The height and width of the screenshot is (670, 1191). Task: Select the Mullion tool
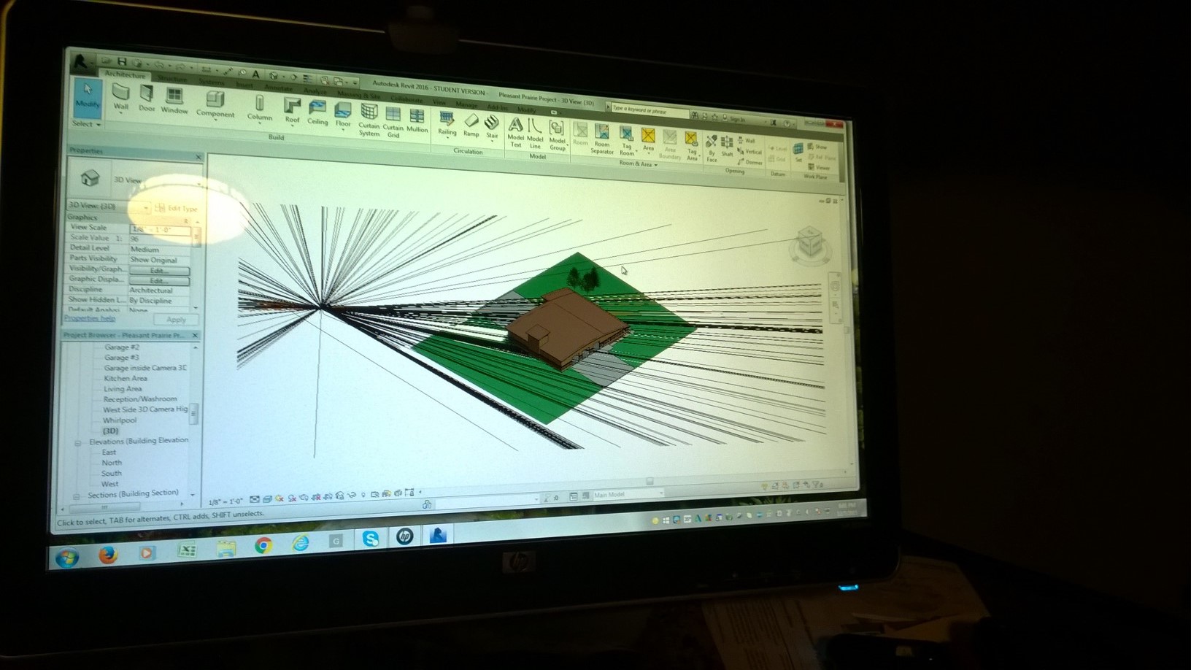coord(417,120)
